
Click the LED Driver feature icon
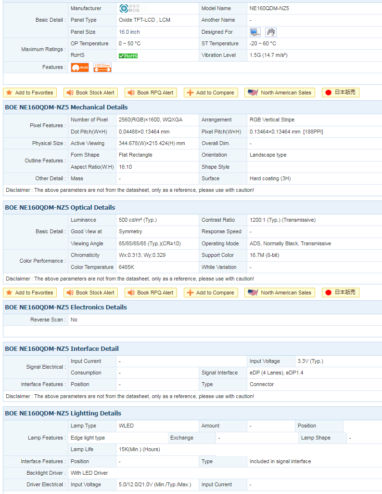[102, 67]
